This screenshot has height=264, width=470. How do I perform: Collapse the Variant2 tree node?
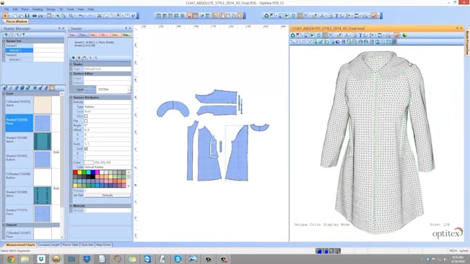pos(3,55)
